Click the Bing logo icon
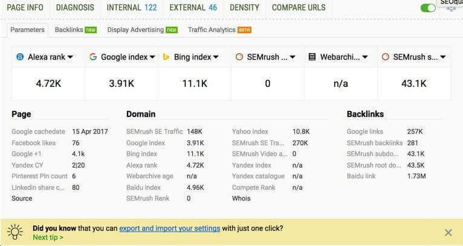The height and width of the screenshot is (246, 463). pos(166,57)
